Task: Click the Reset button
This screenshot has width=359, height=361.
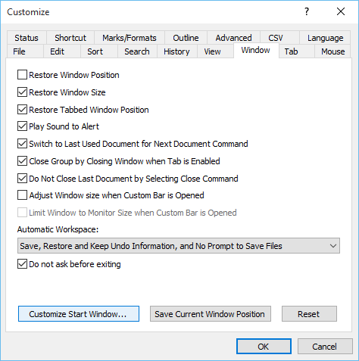Action: [309, 314]
